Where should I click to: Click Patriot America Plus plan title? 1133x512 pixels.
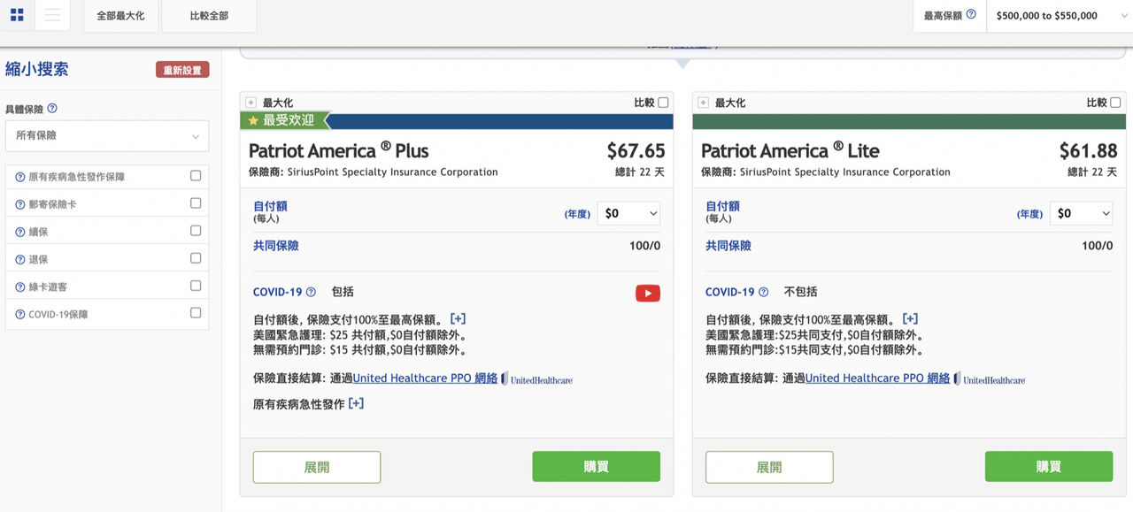(339, 150)
